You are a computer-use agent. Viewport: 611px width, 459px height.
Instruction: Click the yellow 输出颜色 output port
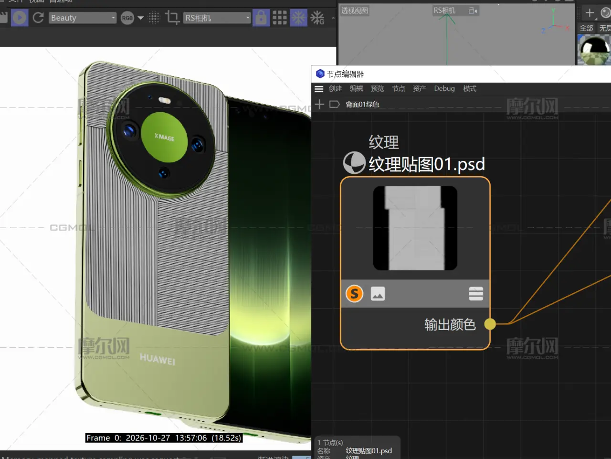point(490,324)
